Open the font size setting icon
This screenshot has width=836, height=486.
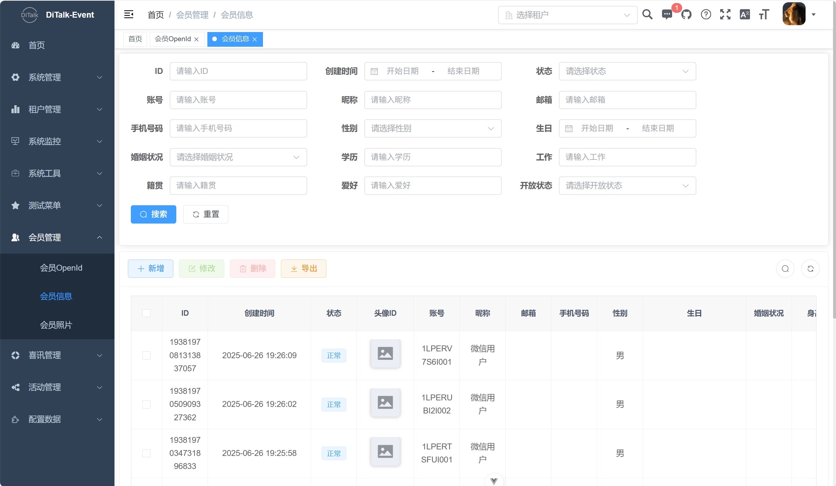(x=764, y=15)
